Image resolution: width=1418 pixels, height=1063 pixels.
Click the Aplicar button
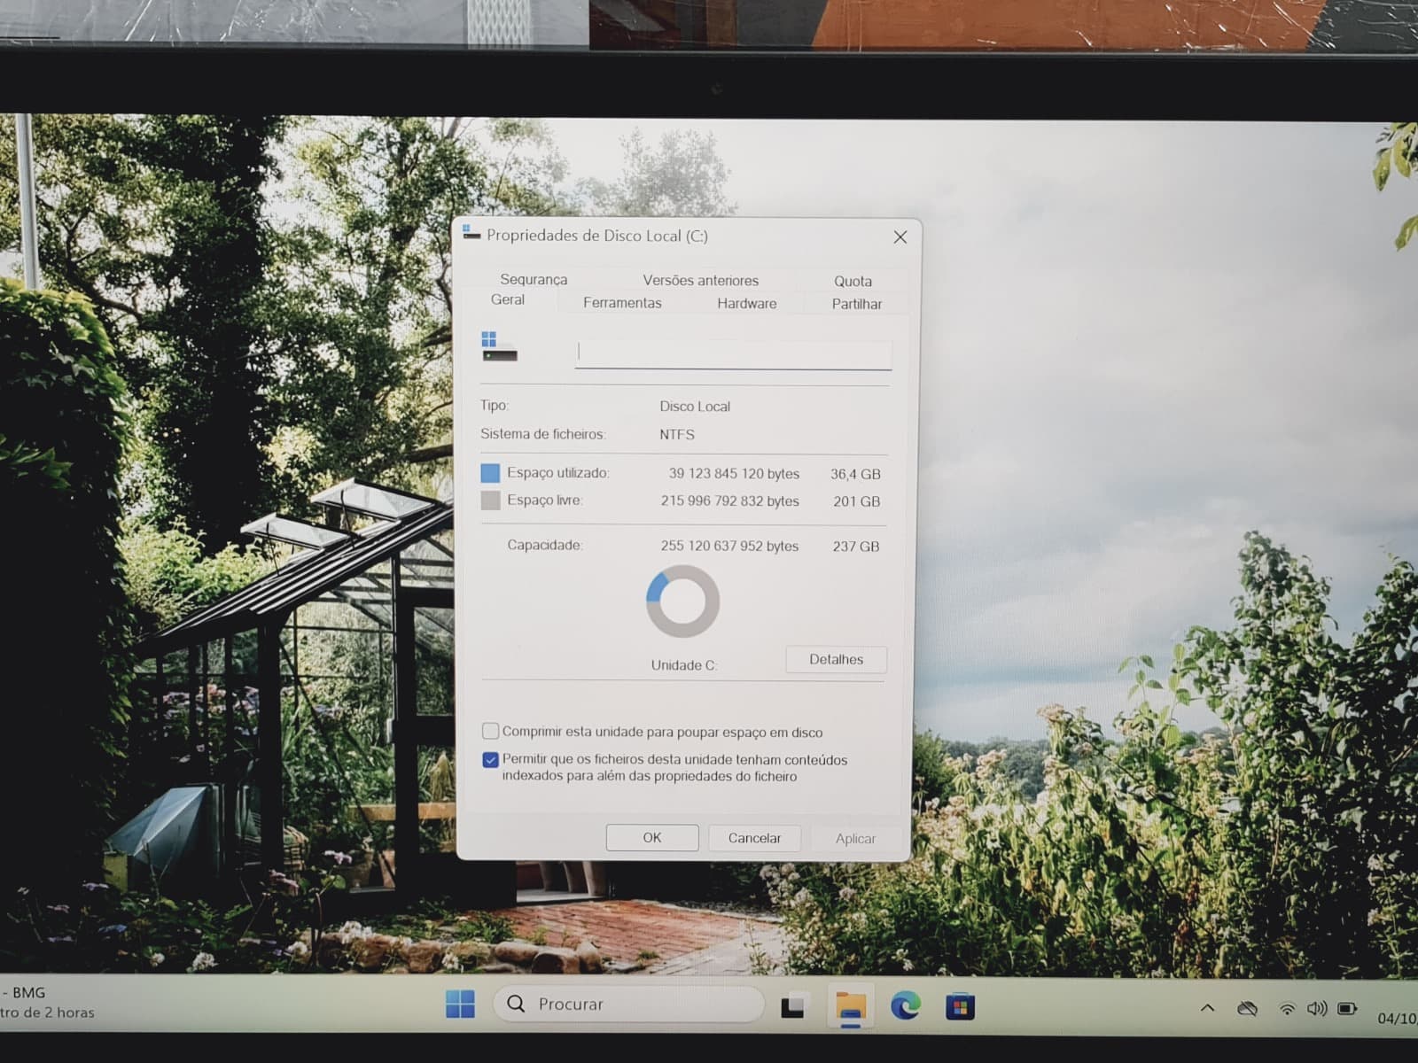[x=855, y=838]
